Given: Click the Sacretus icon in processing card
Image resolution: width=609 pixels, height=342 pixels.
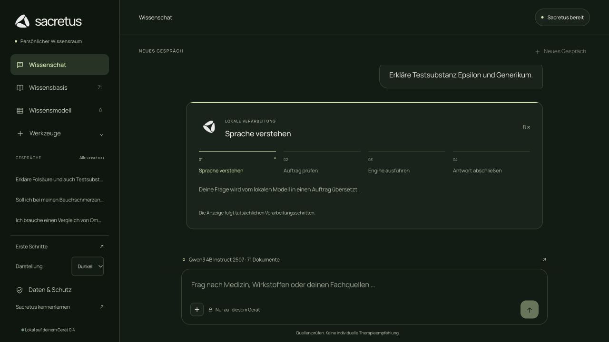Looking at the screenshot, I should tap(209, 127).
